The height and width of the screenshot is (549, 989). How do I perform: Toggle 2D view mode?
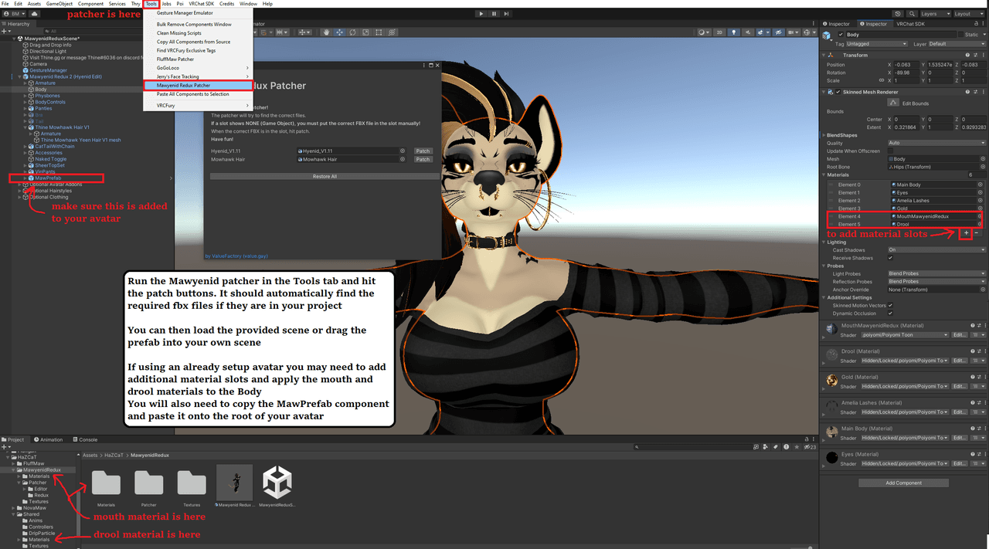tap(719, 32)
